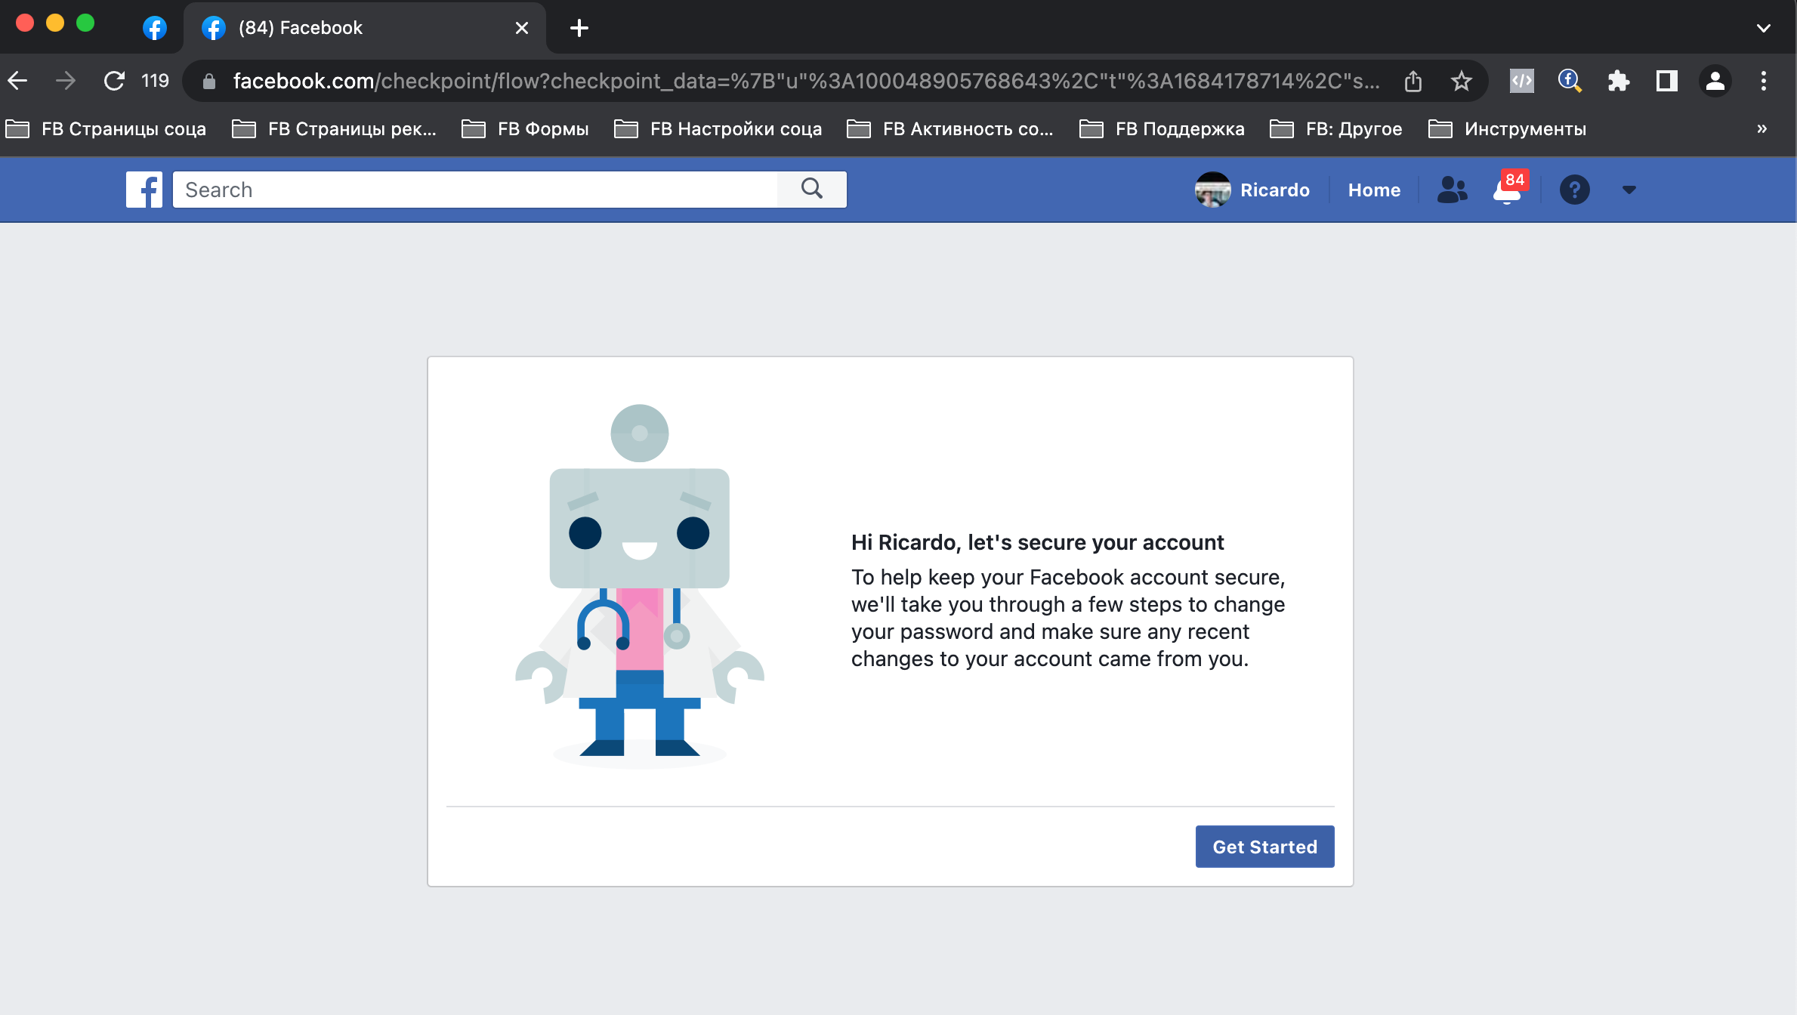Open the FB Страницы рек... bookmark folder

[335, 129]
